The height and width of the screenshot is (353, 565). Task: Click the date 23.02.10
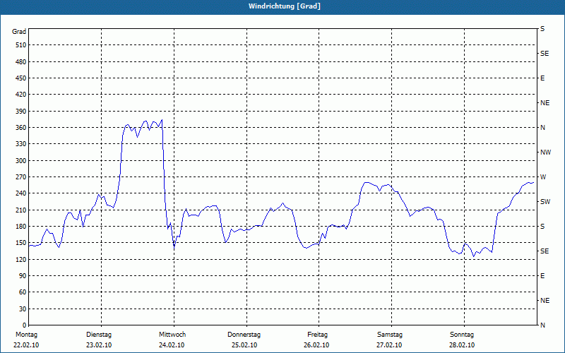(99, 345)
